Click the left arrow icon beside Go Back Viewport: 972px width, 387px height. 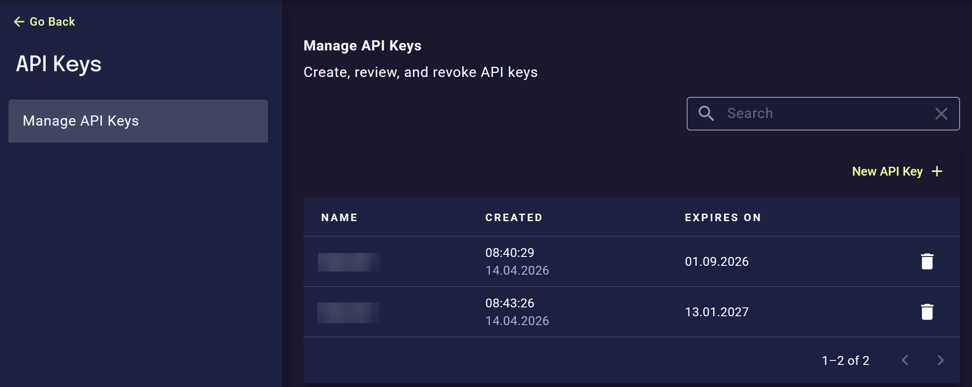(x=19, y=22)
